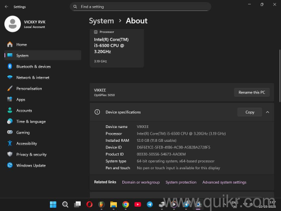Open Personalisation settings
281x211 pixels.
[x=43, y=88]
